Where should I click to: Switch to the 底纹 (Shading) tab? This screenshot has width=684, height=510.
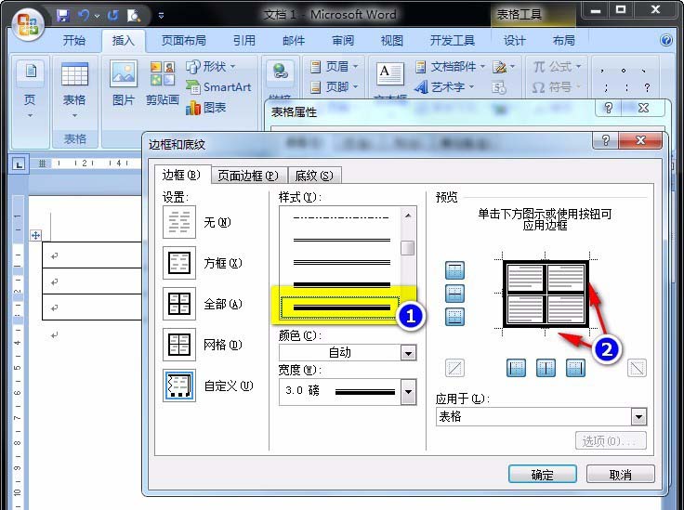point(313,176)
